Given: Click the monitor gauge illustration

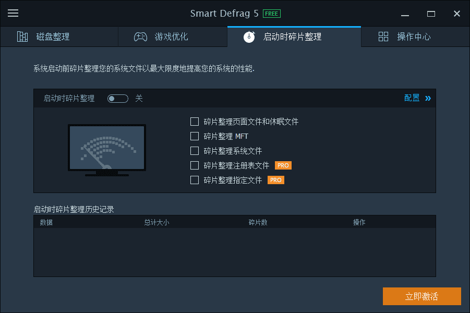Looking at the screenshot, I should pyautogui.click(x=107, y=150).
